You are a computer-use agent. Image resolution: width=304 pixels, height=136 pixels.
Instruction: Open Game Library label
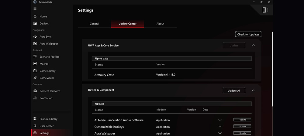(x=47, y=71)
